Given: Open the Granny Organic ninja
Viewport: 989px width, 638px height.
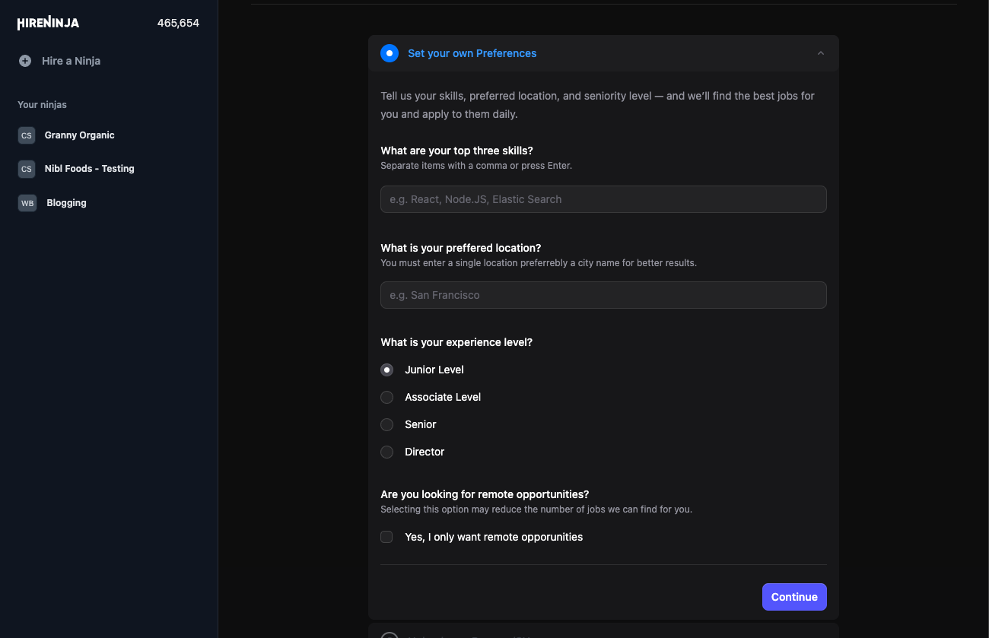Looking at the screenshot, I should coord(79,135).
